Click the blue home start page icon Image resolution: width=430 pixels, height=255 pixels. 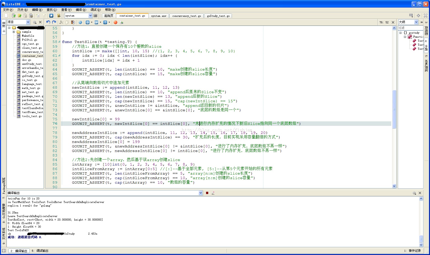click(51, 16)
